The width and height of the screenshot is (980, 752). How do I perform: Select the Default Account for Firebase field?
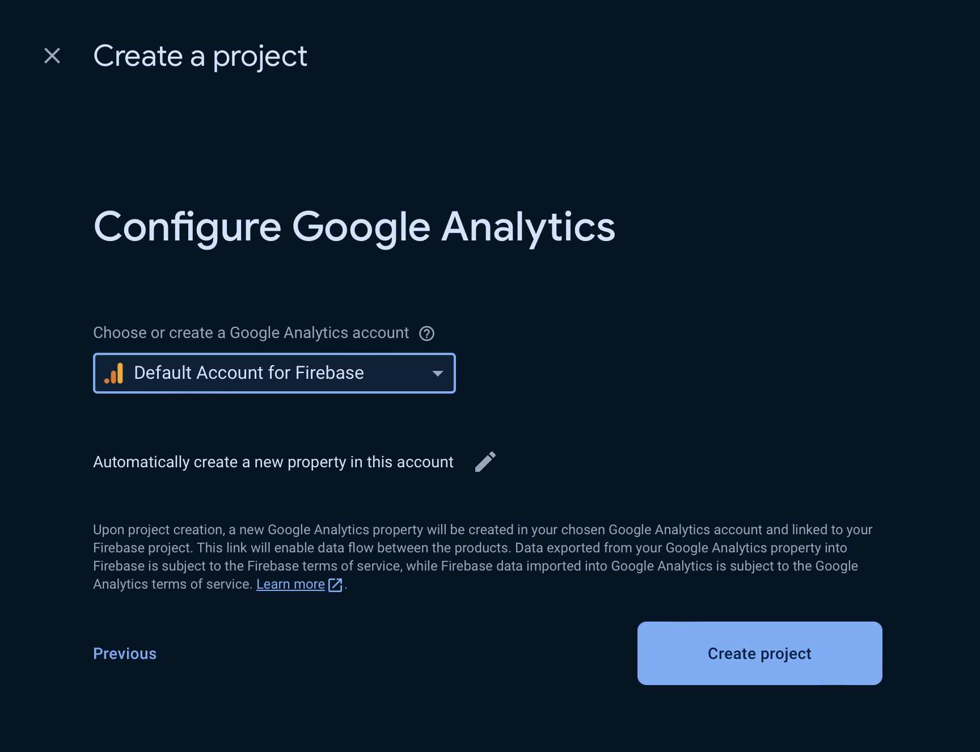click(x=274, y=373)
